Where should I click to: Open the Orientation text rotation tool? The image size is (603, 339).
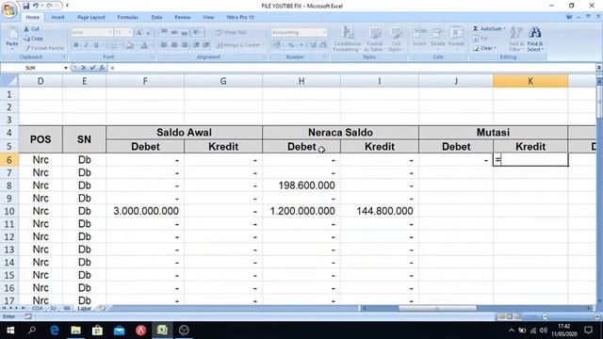[197, 32]
